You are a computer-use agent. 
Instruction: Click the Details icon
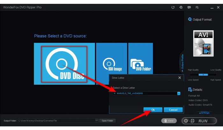pyautogui.click(x=190, y=90)
